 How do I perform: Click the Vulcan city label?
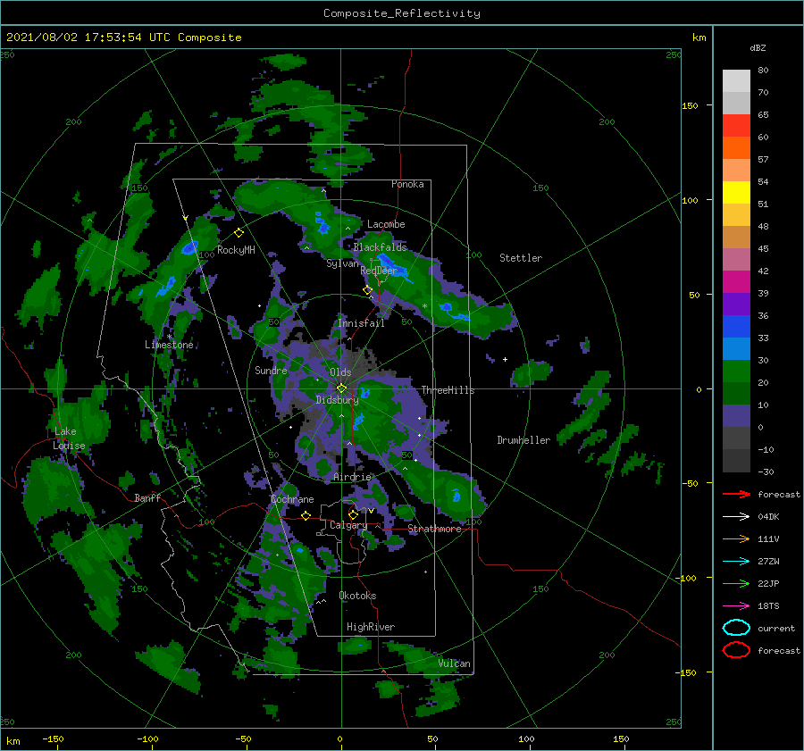point(455,663)
